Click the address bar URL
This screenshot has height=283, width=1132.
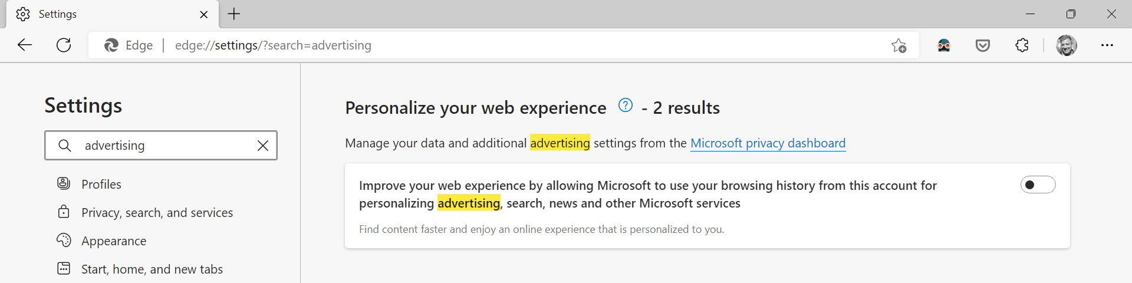pos(273,45)
